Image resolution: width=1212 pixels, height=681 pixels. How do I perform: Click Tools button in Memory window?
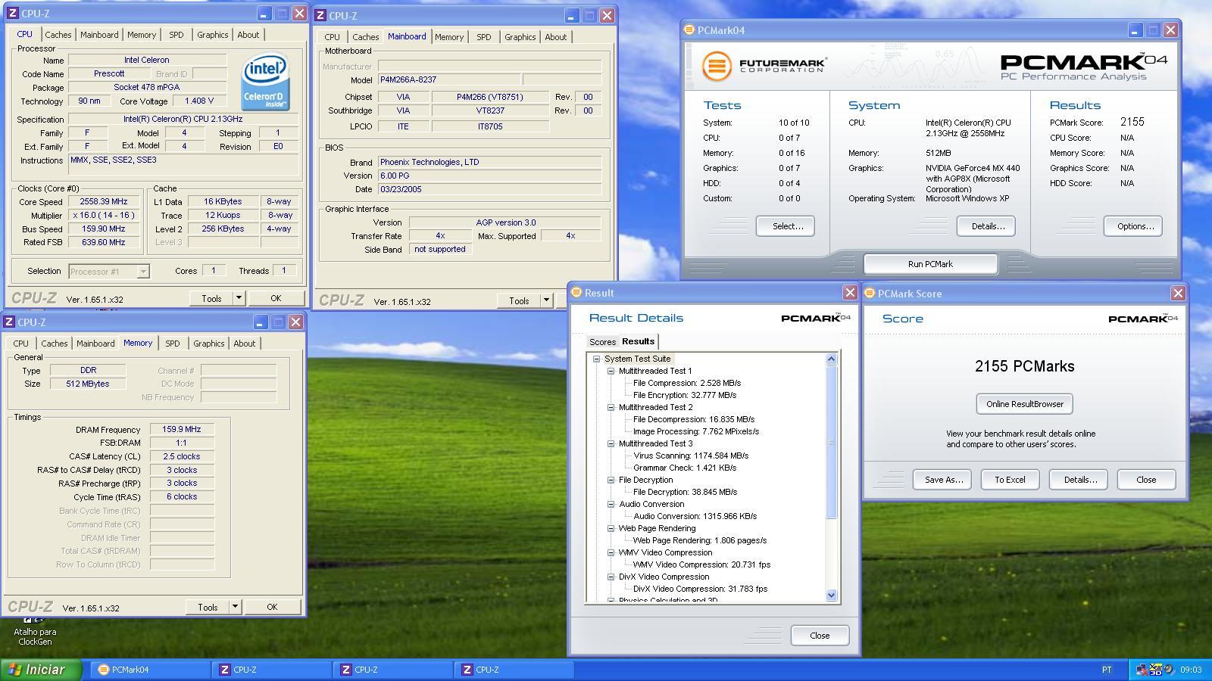208,607
